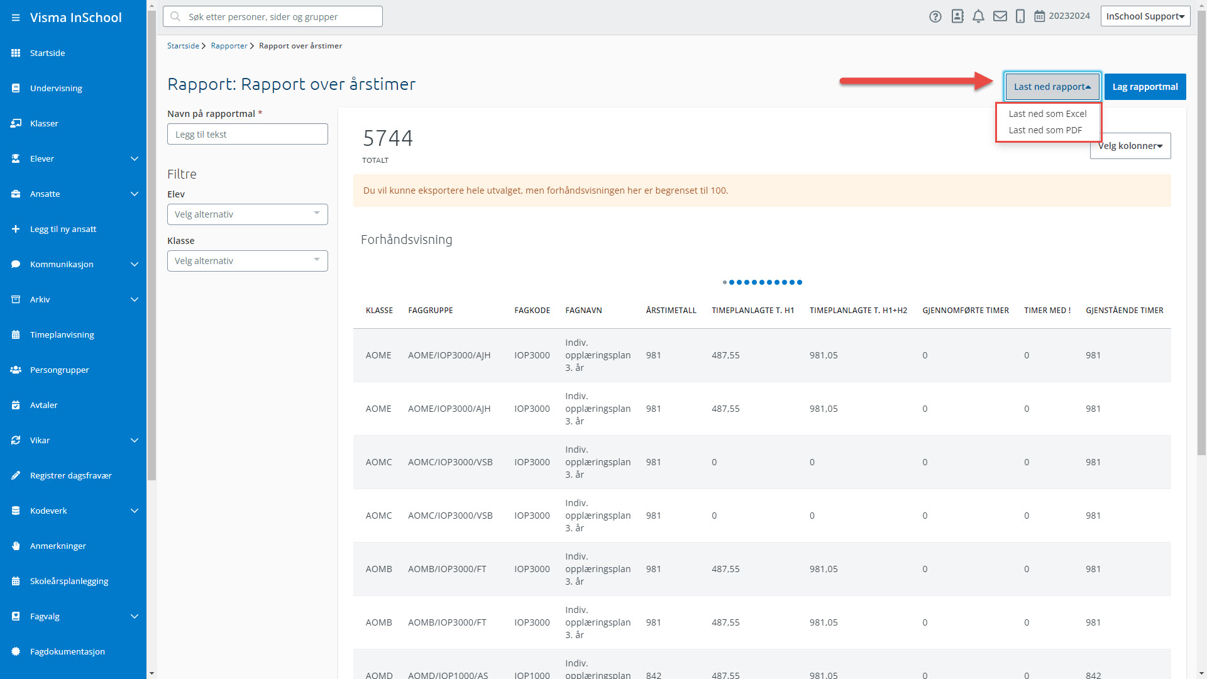Expand the Vikar menu chevron
Screen dimensions: 1207x679
134,440
